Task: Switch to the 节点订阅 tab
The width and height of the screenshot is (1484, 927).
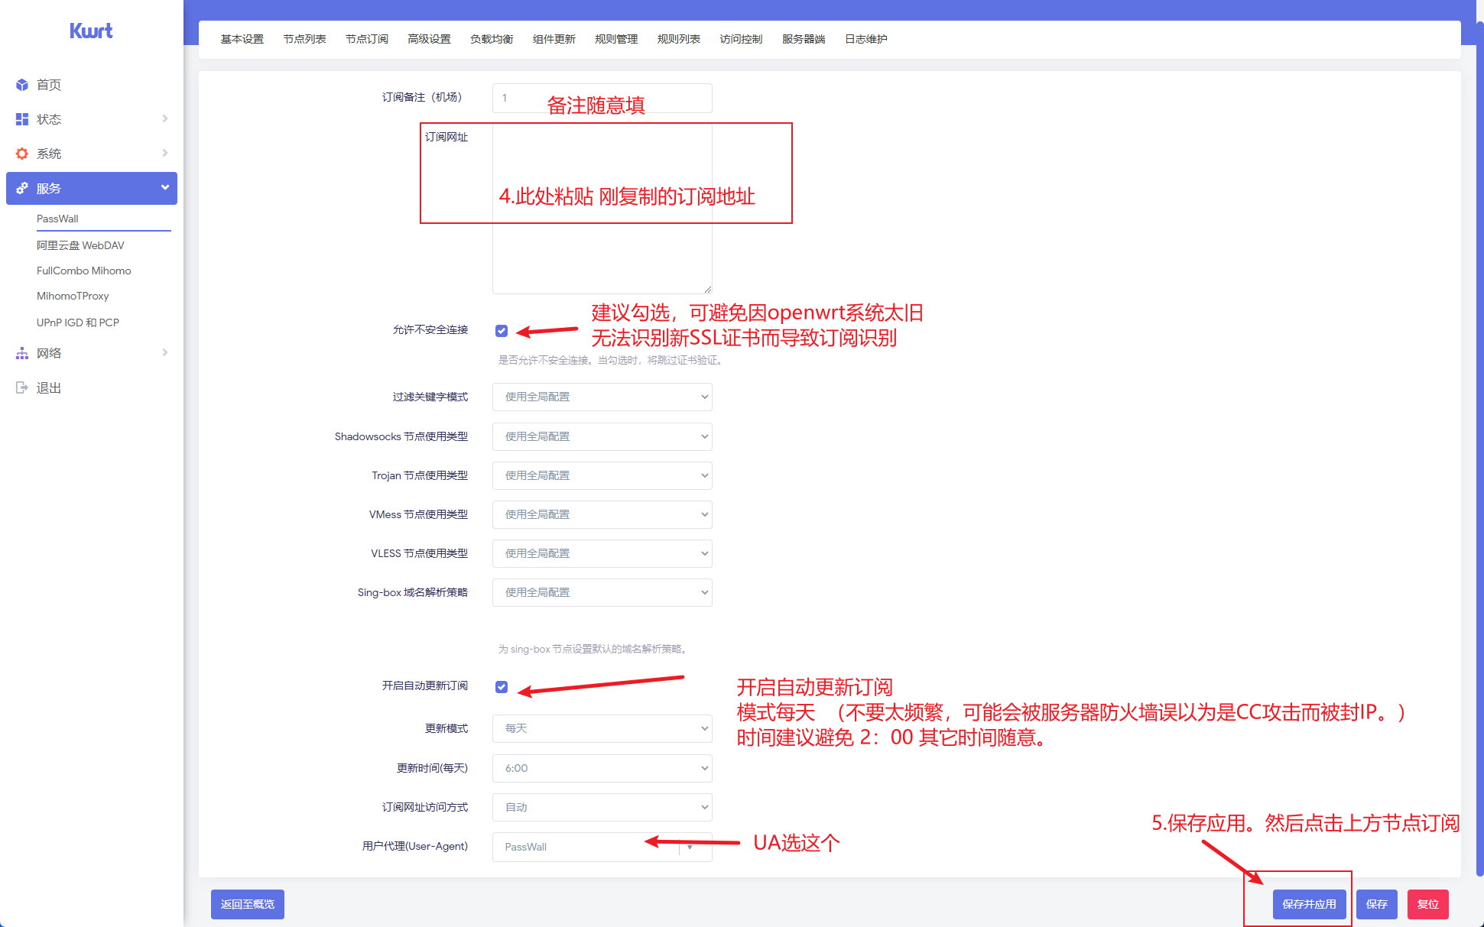Action: (367, 39)
